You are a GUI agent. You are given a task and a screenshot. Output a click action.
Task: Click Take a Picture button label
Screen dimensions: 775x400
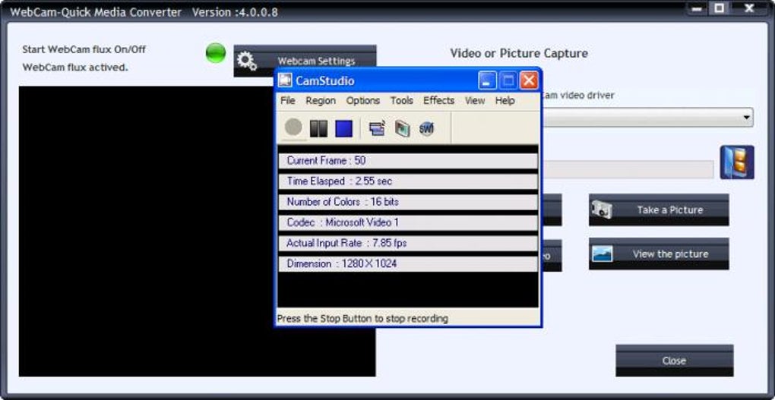tap(669, 210)
